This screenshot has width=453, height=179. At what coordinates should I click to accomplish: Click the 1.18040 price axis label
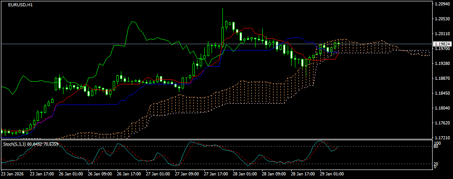(x=442, y=108)
